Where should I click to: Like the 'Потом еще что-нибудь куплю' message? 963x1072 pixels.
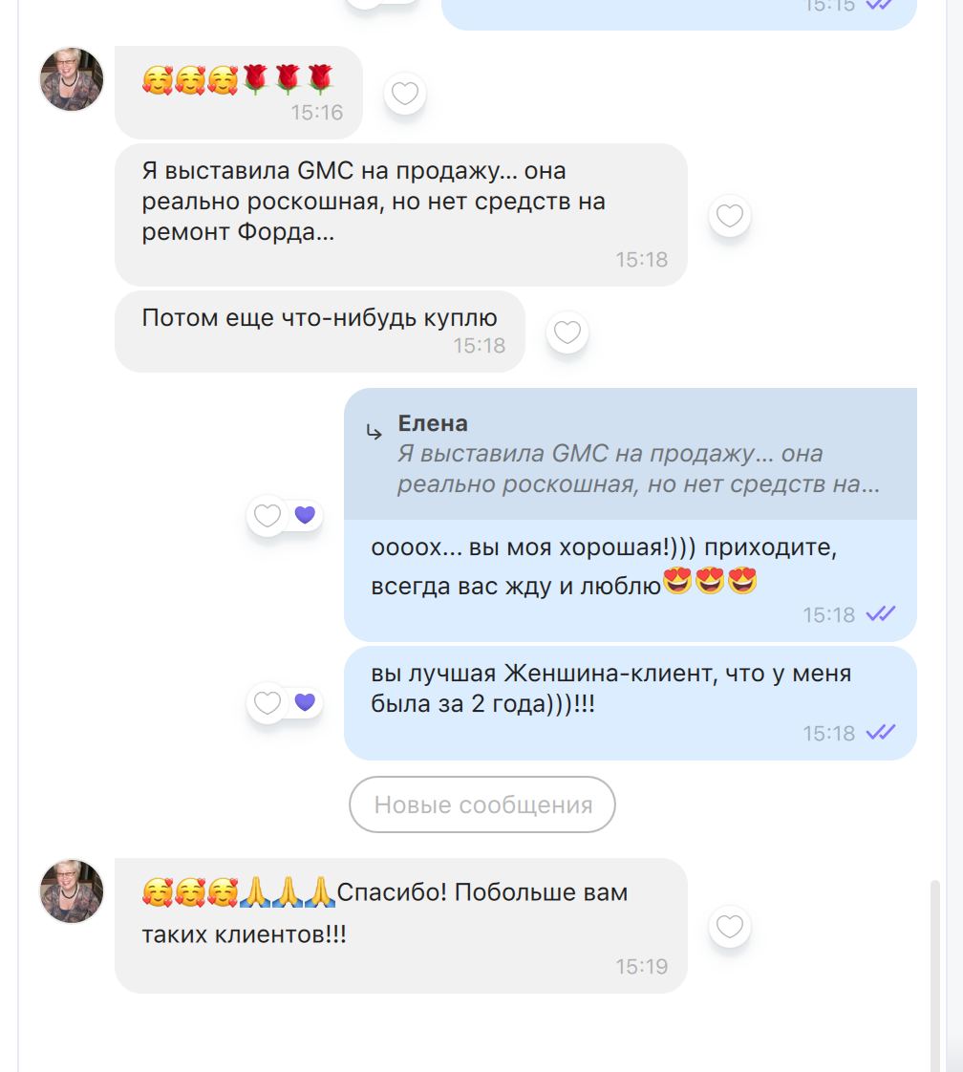(x=567, y=332)
